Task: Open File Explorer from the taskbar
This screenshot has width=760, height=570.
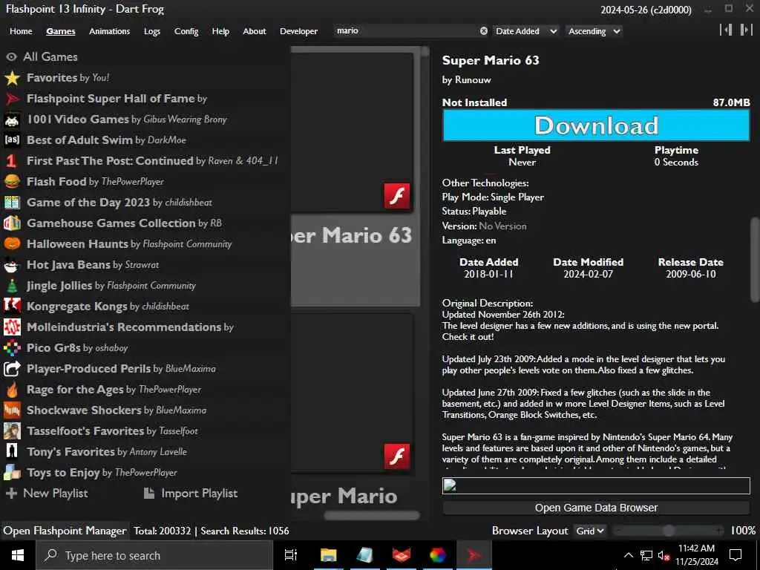Action: pyautogui.click(x=329, y=555)
